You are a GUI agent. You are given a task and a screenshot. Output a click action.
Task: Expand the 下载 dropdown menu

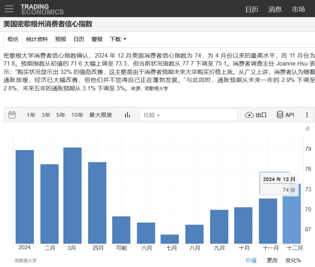pos(118,39)
